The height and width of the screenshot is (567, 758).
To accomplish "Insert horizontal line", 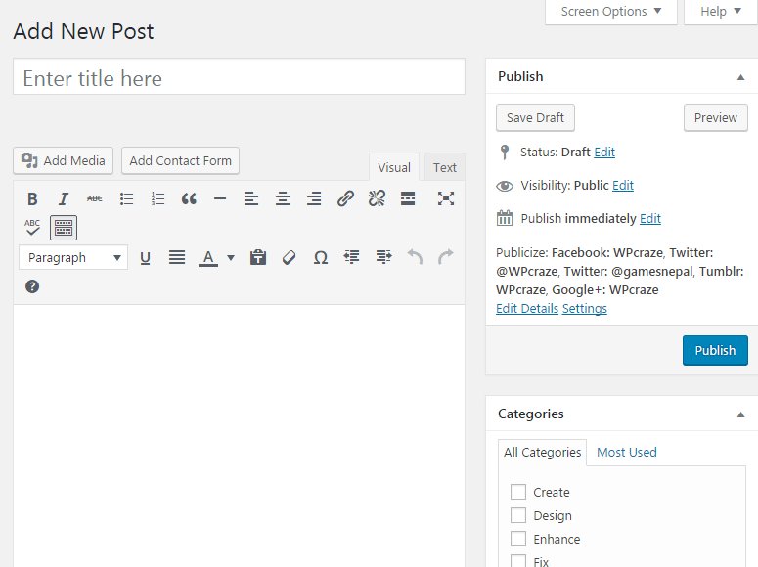I will point(220,198).
